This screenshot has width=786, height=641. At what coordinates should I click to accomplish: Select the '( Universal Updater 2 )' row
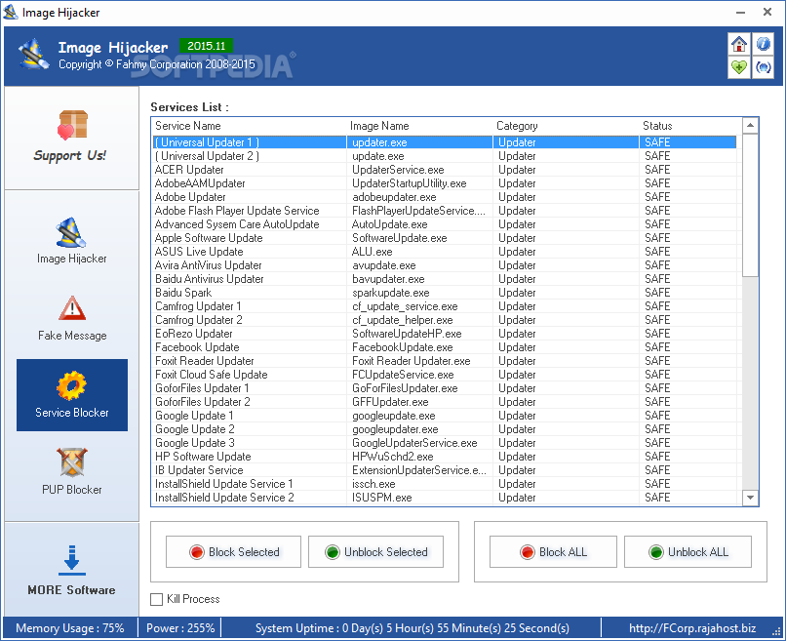click(445, 156)
